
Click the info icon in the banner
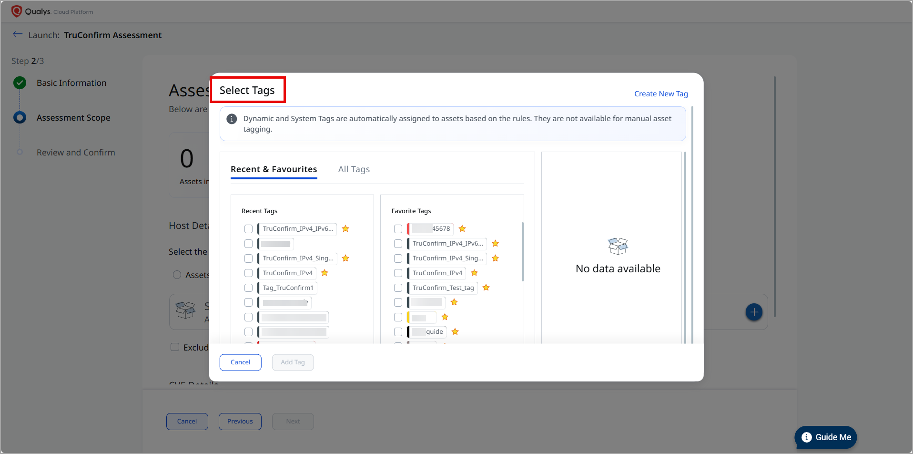point(232,119)
